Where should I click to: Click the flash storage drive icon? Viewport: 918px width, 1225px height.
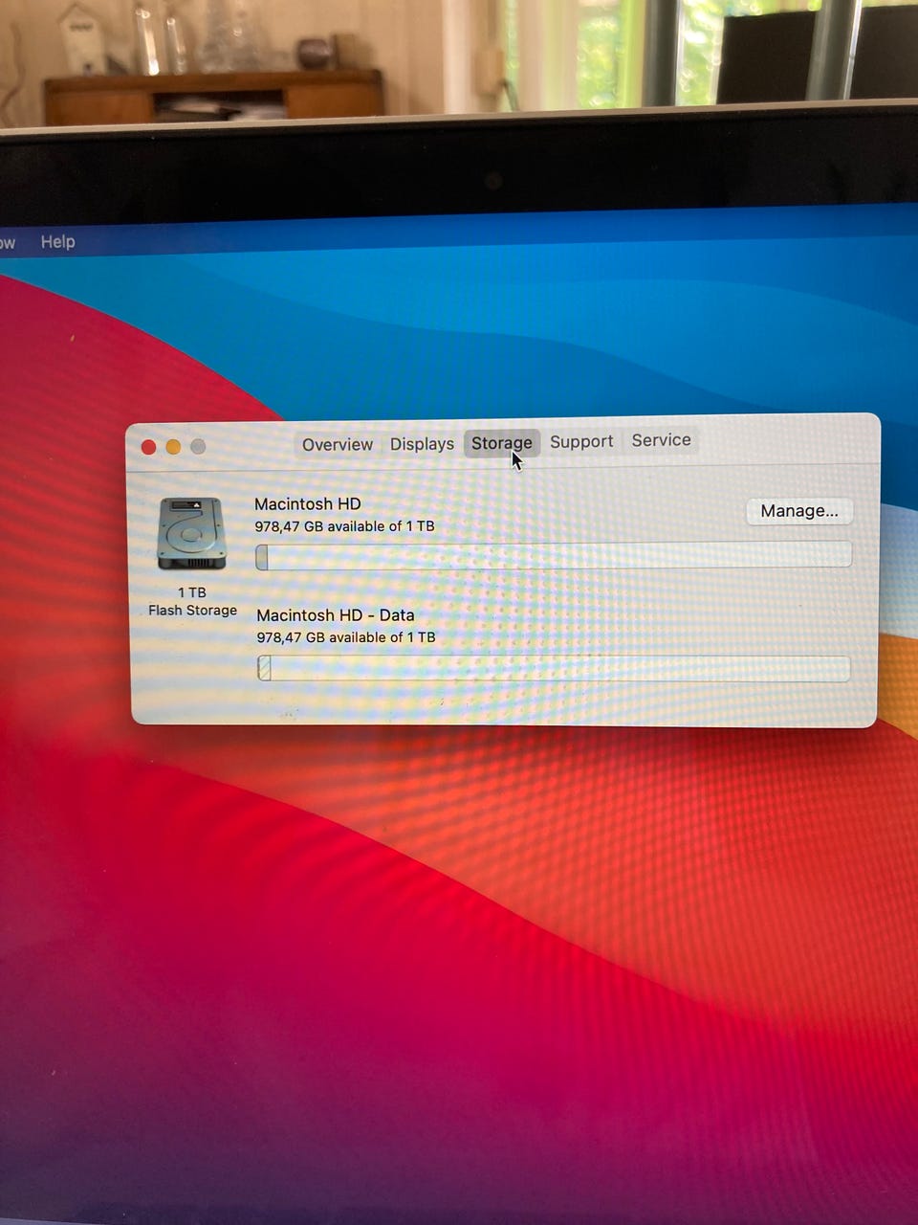(x=192, y=534)
